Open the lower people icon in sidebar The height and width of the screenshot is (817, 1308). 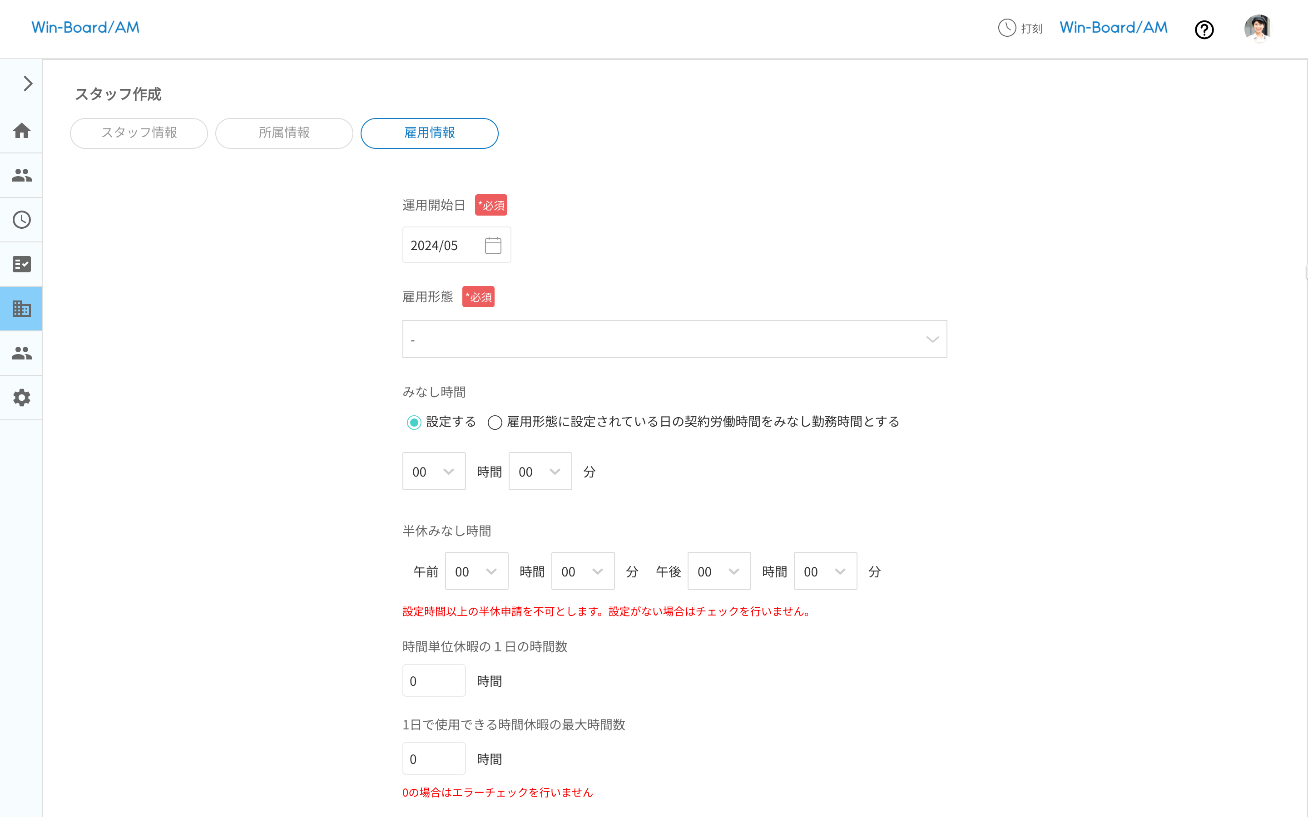click(21, 353)
